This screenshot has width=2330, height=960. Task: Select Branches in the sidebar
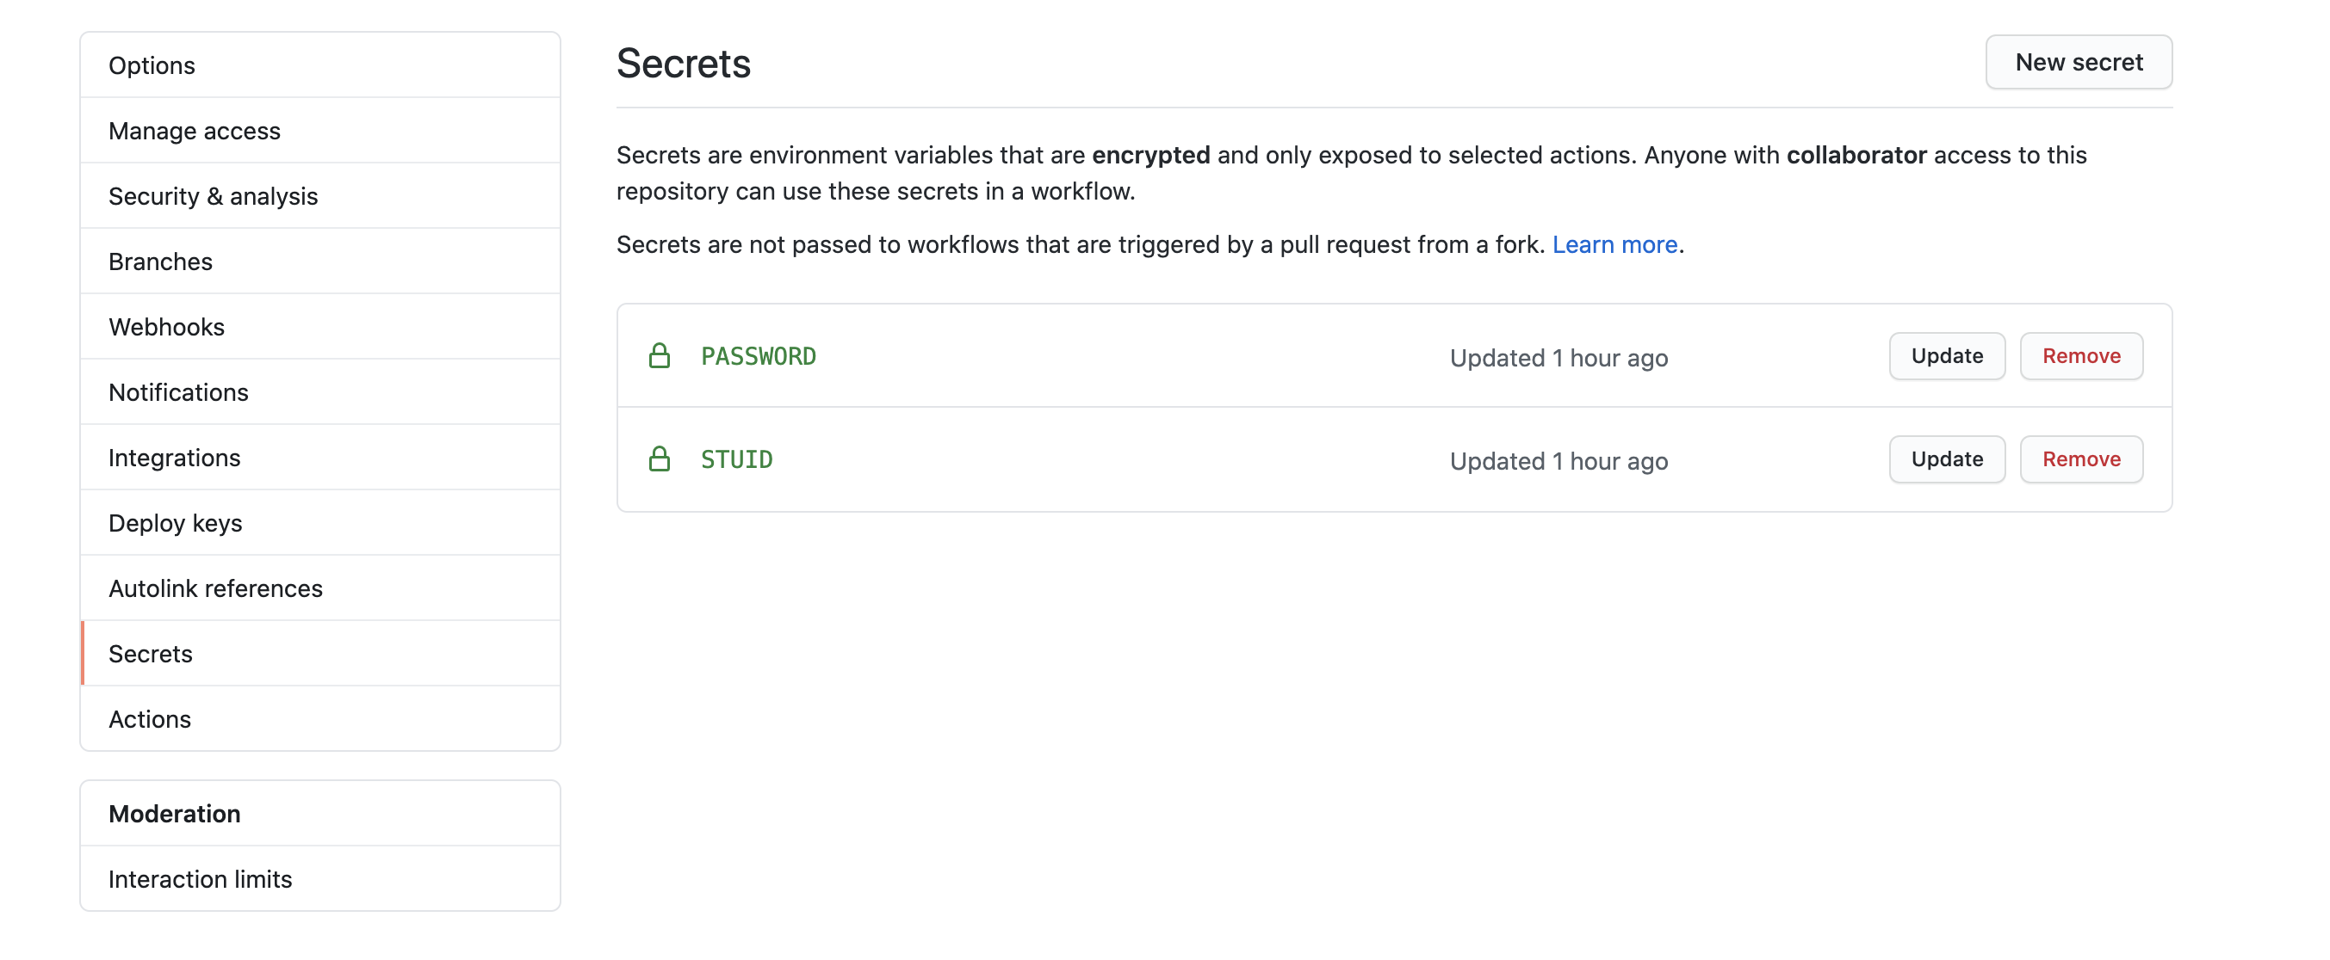[x=160, y=262]
